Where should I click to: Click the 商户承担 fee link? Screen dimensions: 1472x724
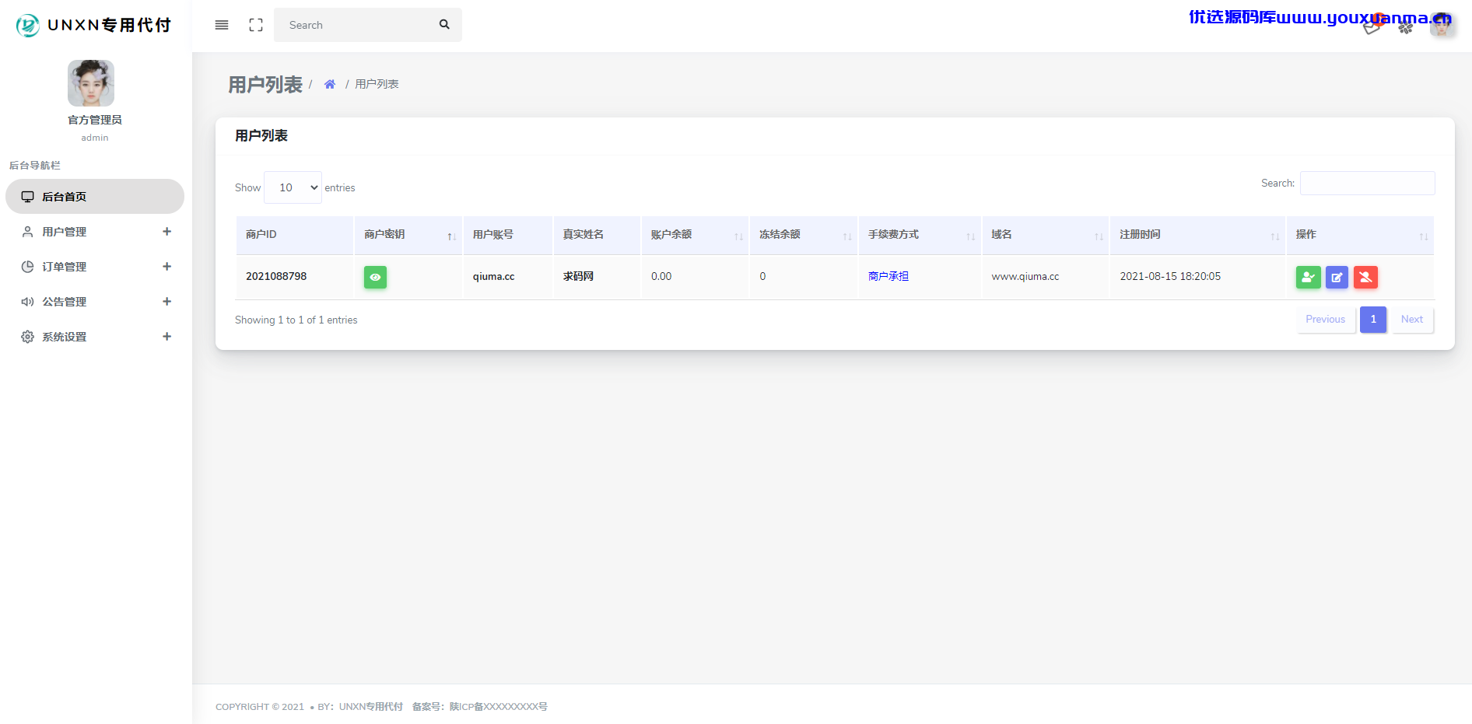[888, 276]
